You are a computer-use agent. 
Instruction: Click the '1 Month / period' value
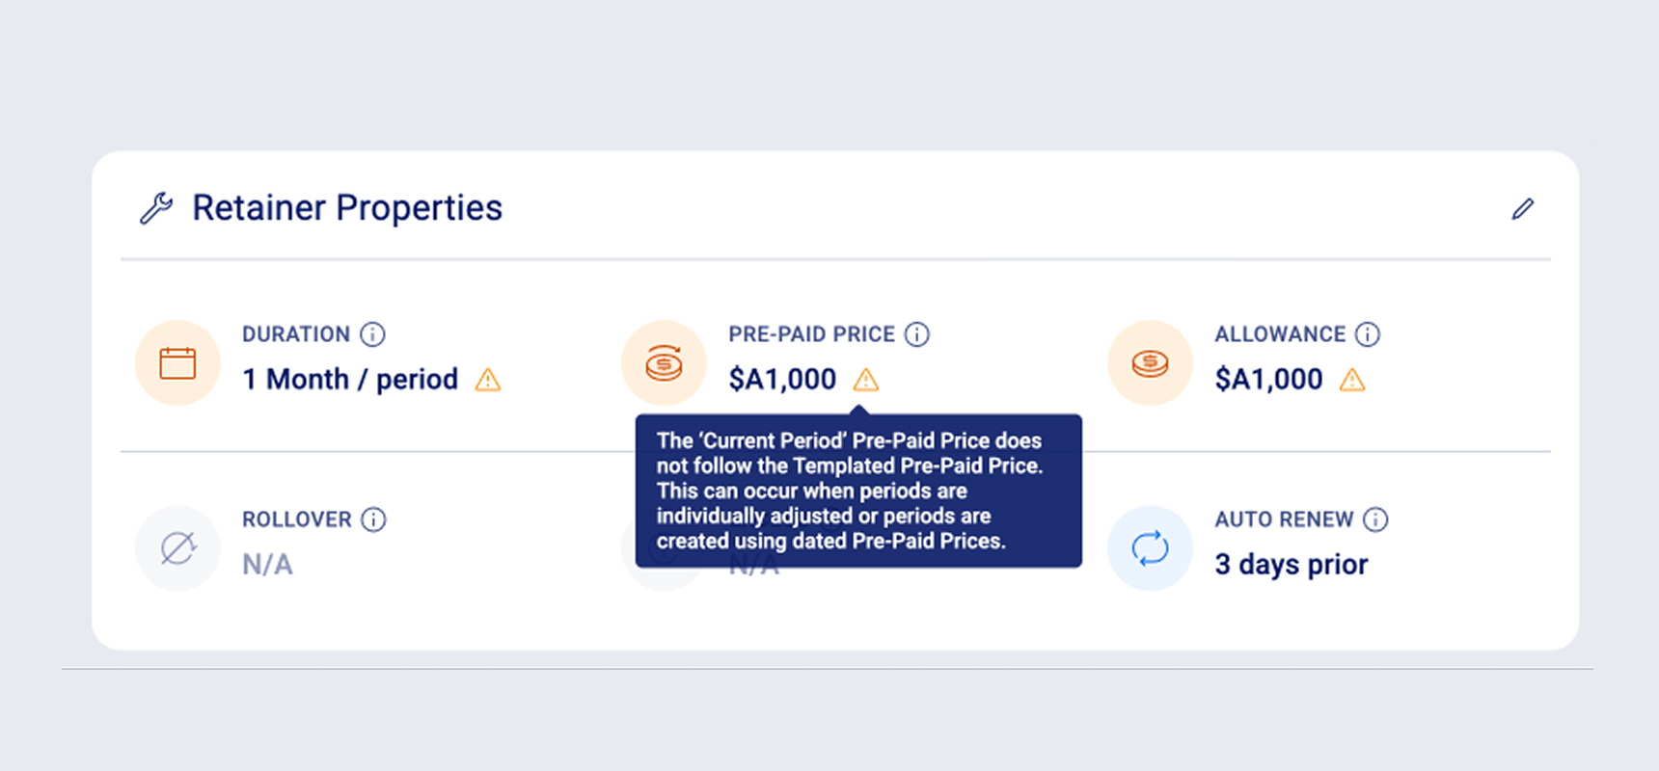[x=350, y=380]
